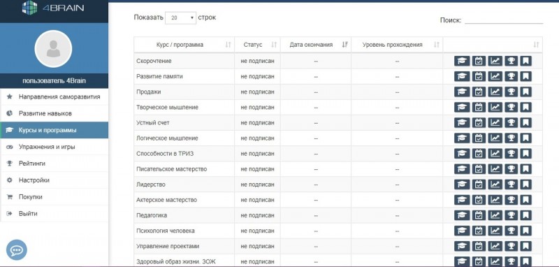Click bookmark icon in Психология человека row
Image resolution: width=559 pixels, height=267 pixels.
click(525, 231)
